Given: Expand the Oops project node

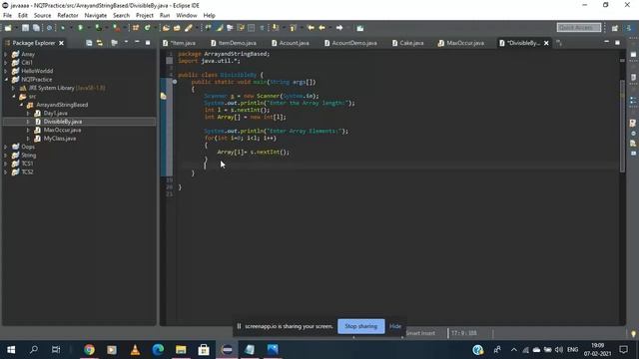Looking at the screenshot, I should click(5, 147).
